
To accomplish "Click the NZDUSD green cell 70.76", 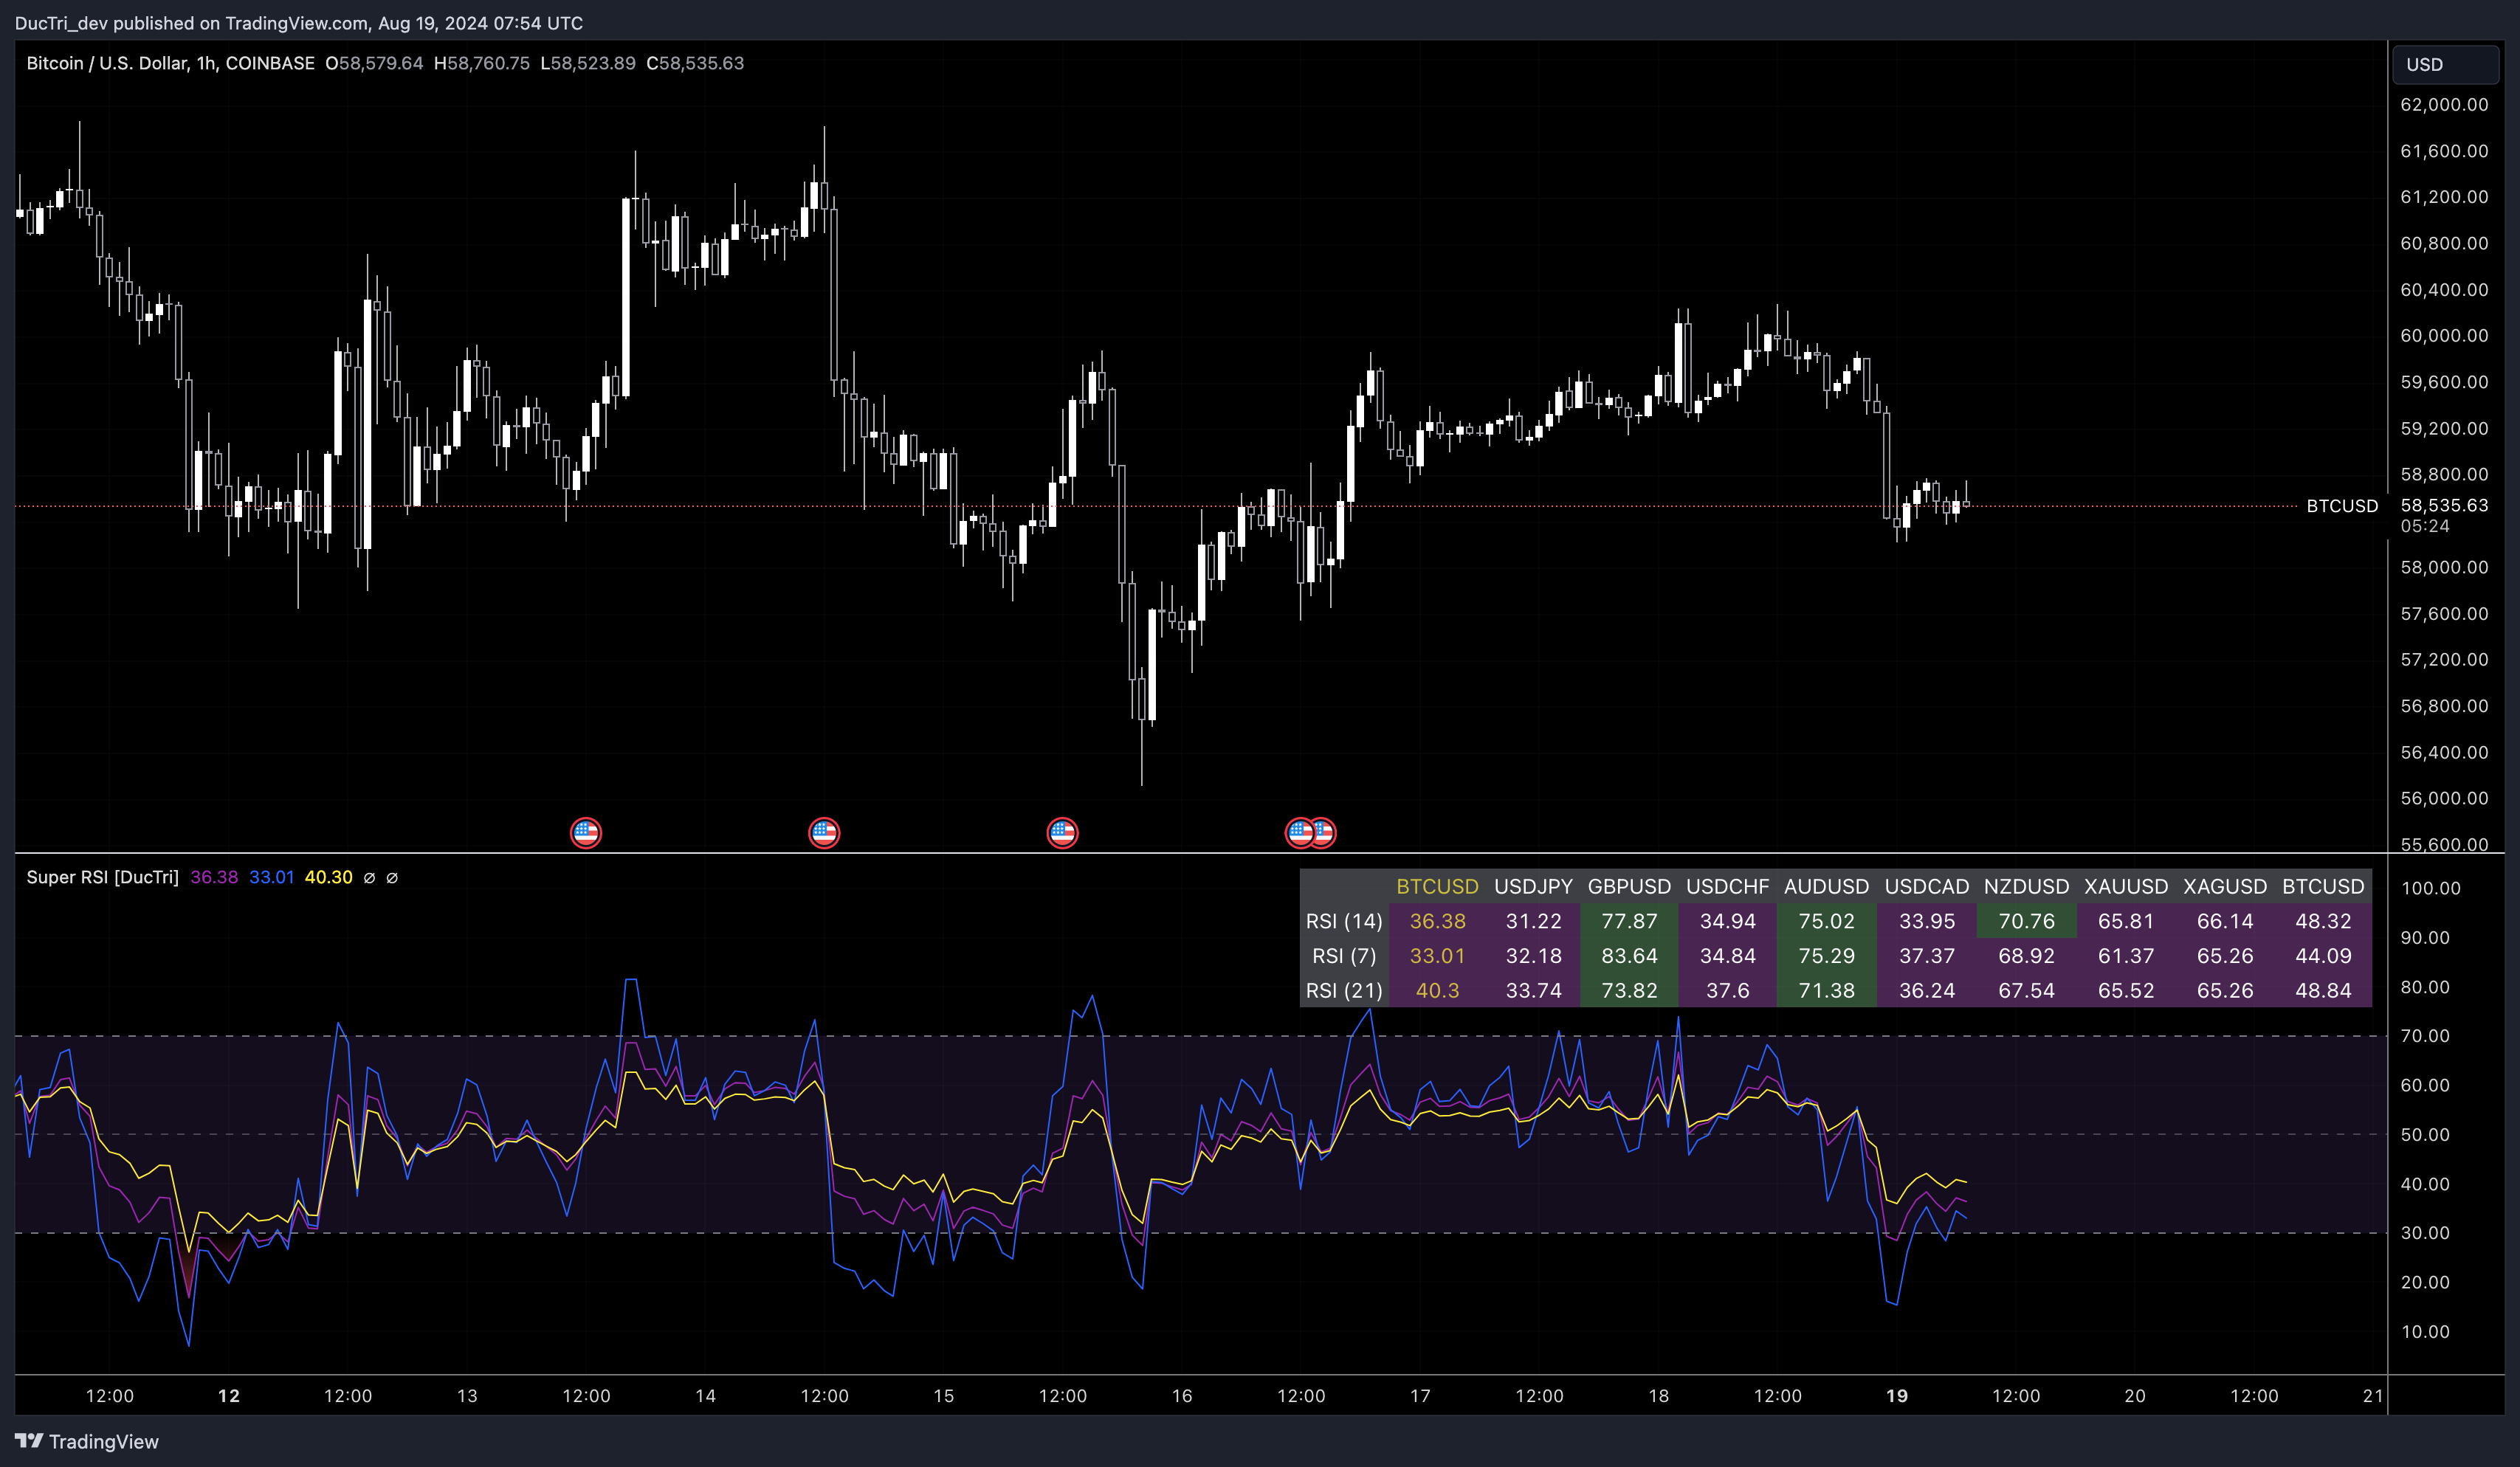I will (2026, 921).
